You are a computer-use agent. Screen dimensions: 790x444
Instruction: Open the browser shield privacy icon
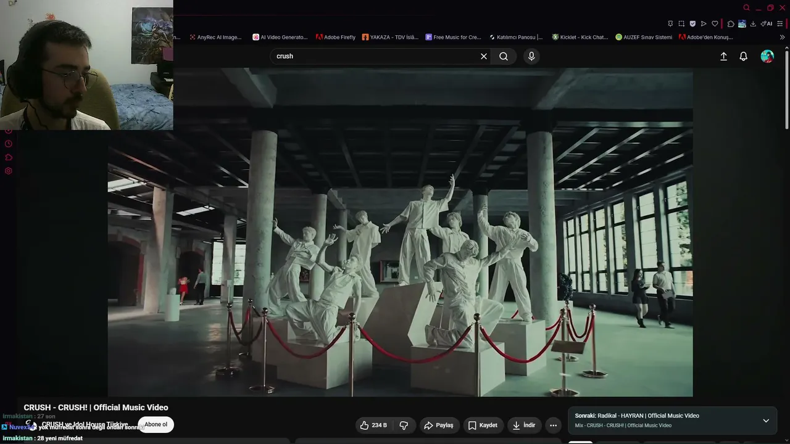tap(692, 24)
